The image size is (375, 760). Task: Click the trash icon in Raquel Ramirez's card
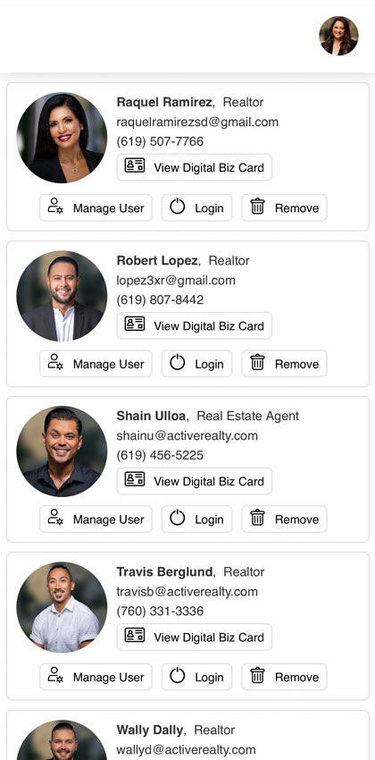[257, 207]
